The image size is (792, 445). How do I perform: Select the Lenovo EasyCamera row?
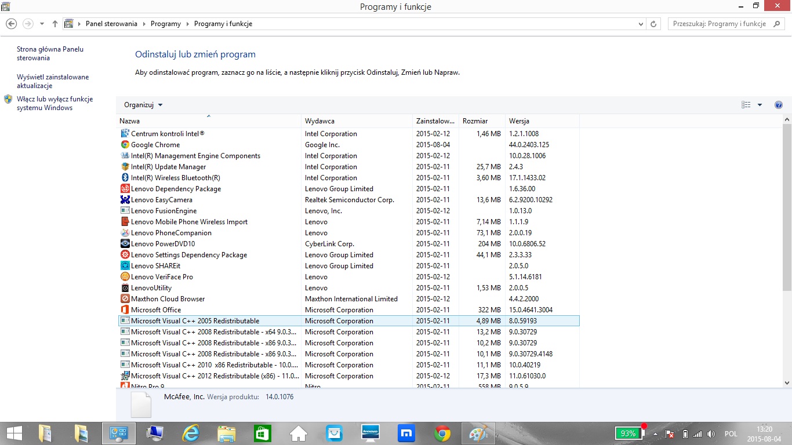(x=348, y=200)
